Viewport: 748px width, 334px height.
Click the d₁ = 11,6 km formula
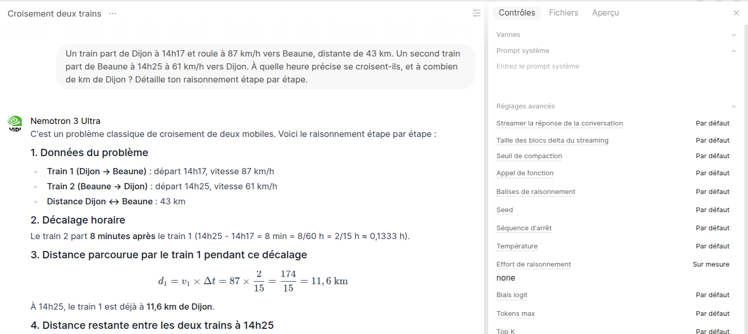point(253,281)
